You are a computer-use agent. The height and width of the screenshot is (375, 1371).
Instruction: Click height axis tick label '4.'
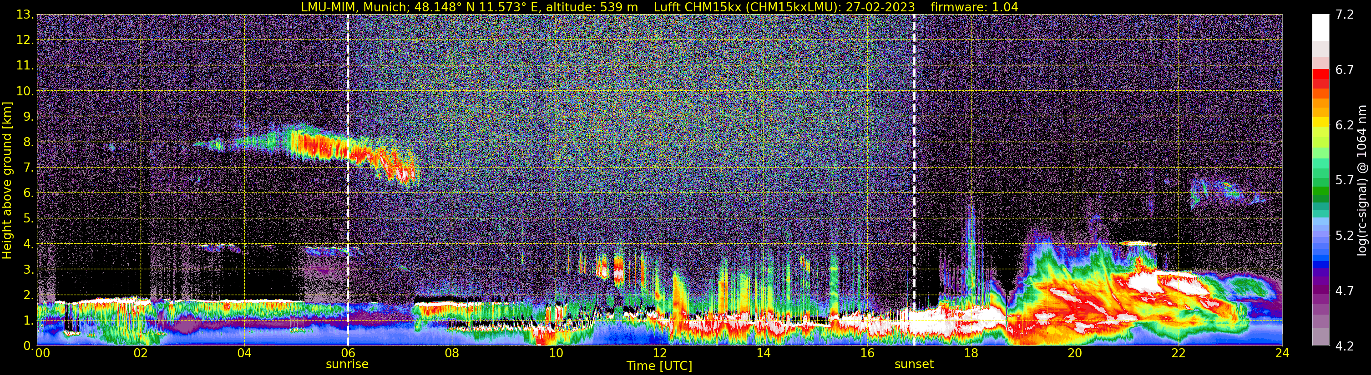(28, 244)
